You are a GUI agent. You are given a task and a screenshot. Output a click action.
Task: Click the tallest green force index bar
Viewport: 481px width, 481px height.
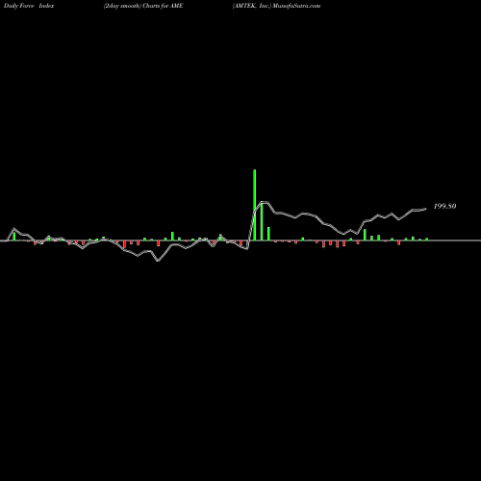click(255, 205)
